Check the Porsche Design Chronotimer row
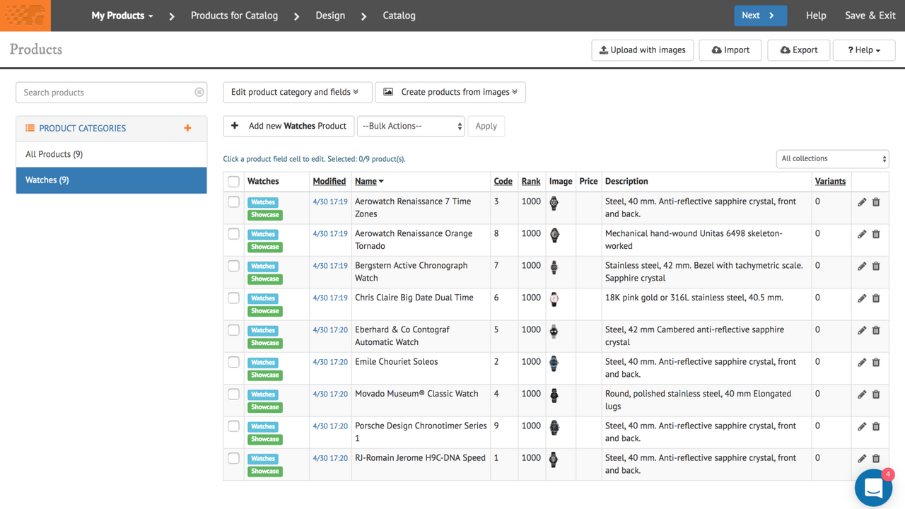905x509 pixels. click(233, 426)
